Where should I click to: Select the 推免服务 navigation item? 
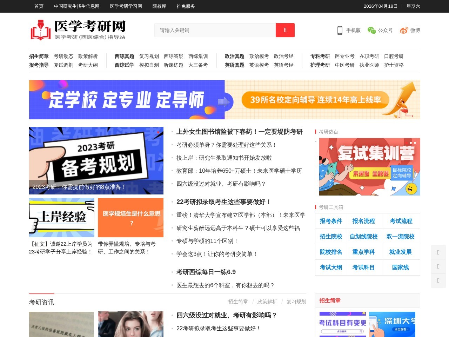[x=185, y=6]
